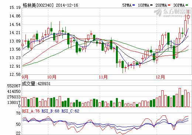Click the blue 5PMA legend color marker
This screenshot has height=135, width=192.
[x=134, y=5]
